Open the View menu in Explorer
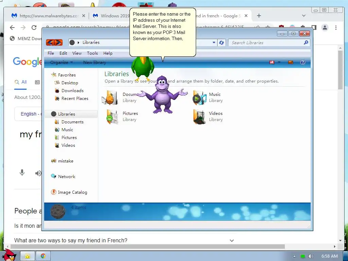This screenshot has width=348, height=261. [x=77, y=53]
